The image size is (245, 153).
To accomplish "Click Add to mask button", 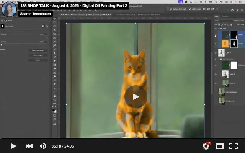I will 195,9.
